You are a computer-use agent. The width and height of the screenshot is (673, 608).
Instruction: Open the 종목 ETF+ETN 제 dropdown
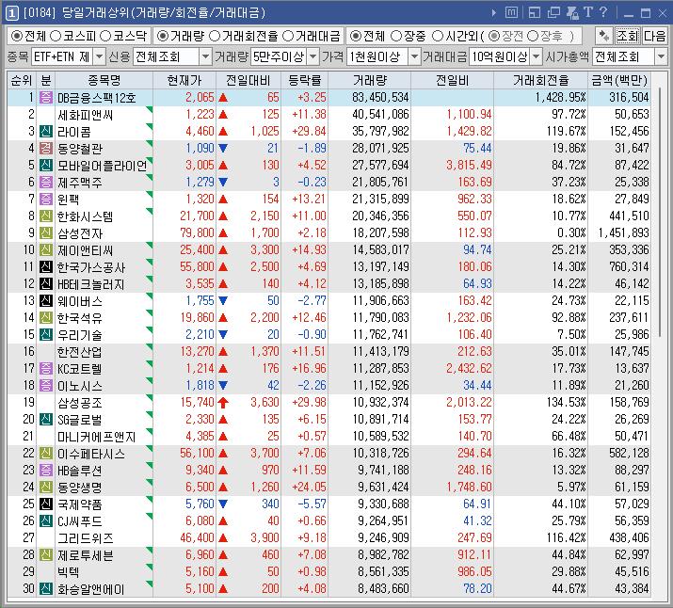click(99, 56)
